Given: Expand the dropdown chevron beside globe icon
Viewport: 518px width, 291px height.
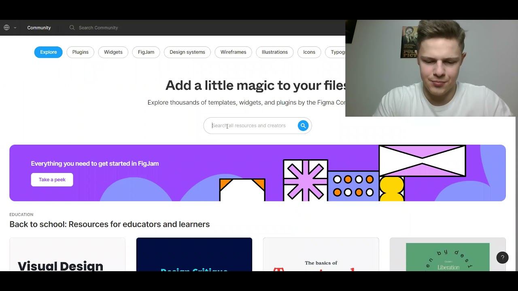Looking at the screenshot, I should pyautogui.click(x=15, y=28).
